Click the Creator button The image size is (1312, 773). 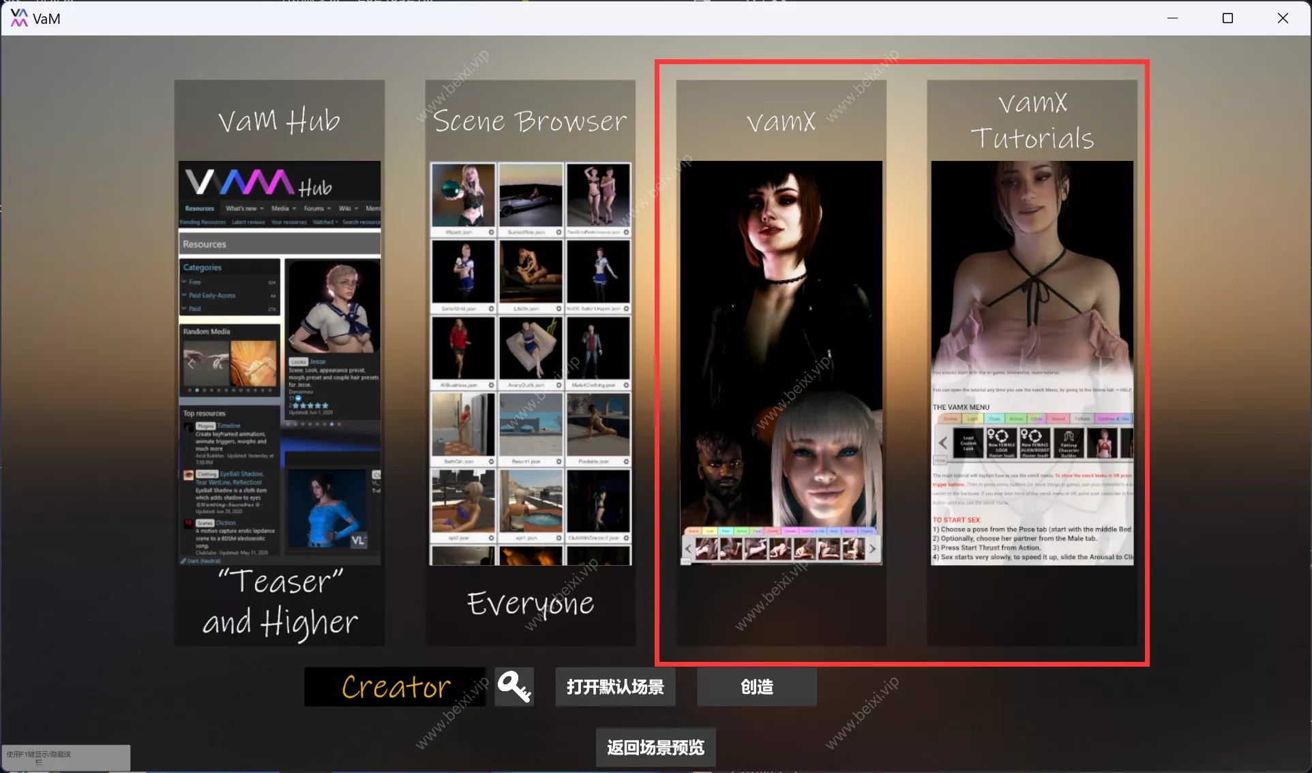[x=395, y=686]
